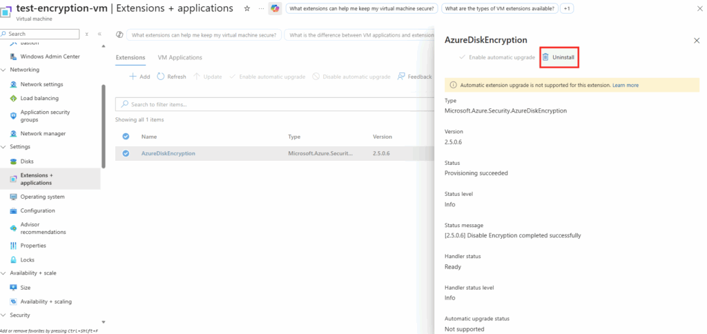This screenshot has height=334, width=707.
Task: Favorite this page with star icon
Action: coord(247,8)
